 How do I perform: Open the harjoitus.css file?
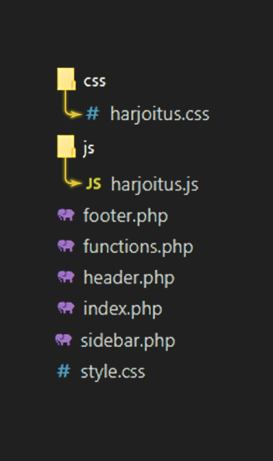click(160, 114)
